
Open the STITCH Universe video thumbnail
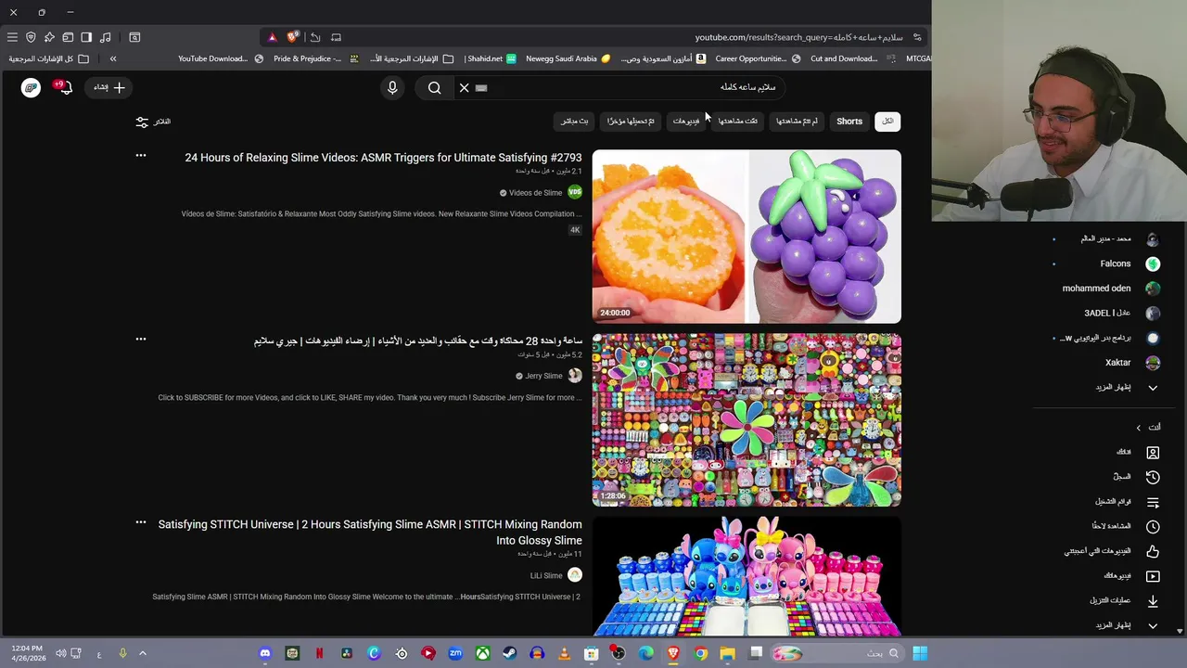tap(747, 577)
